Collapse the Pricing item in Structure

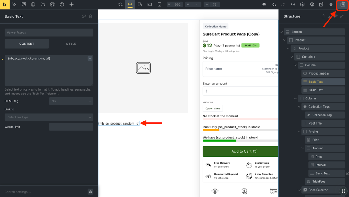click(299, 132)
